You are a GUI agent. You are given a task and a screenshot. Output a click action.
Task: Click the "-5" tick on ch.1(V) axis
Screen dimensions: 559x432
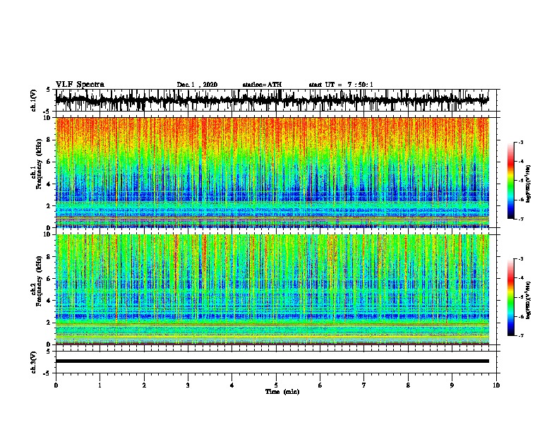(x=47, y=111)
